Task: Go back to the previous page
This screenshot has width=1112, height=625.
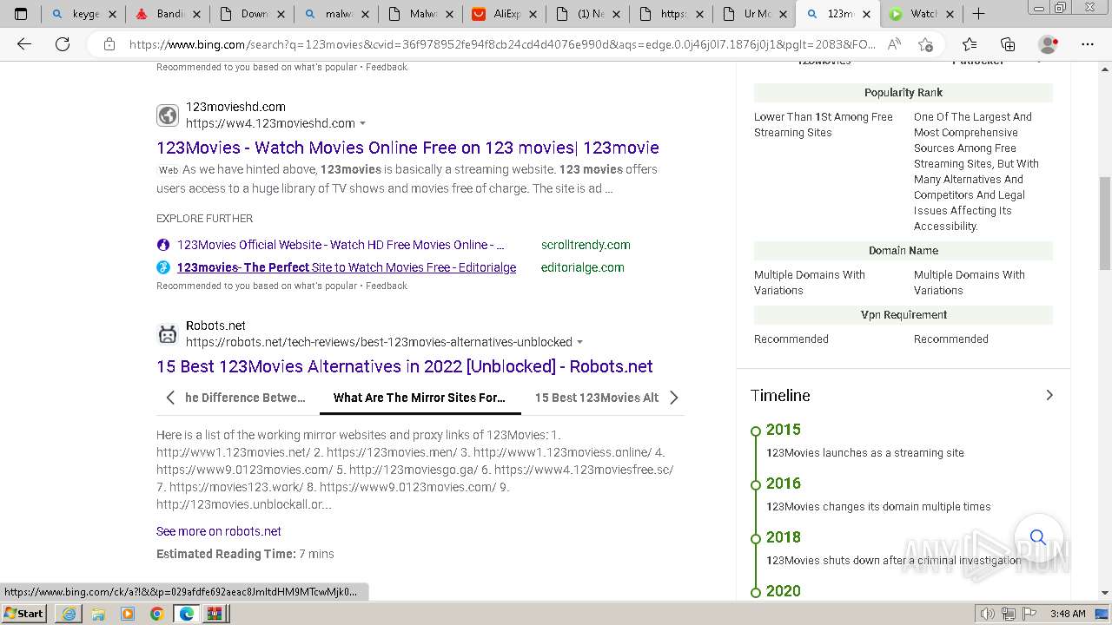Action: pos(24,44)
